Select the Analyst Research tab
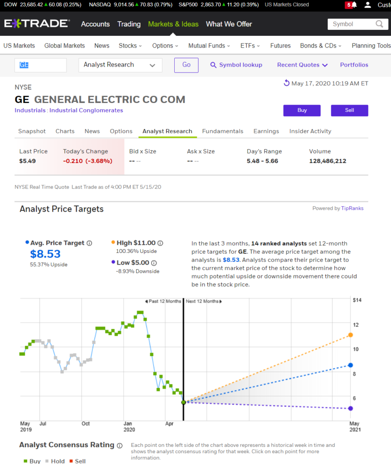The width and height of the screenshot is (391, 464). click(167, 131)
